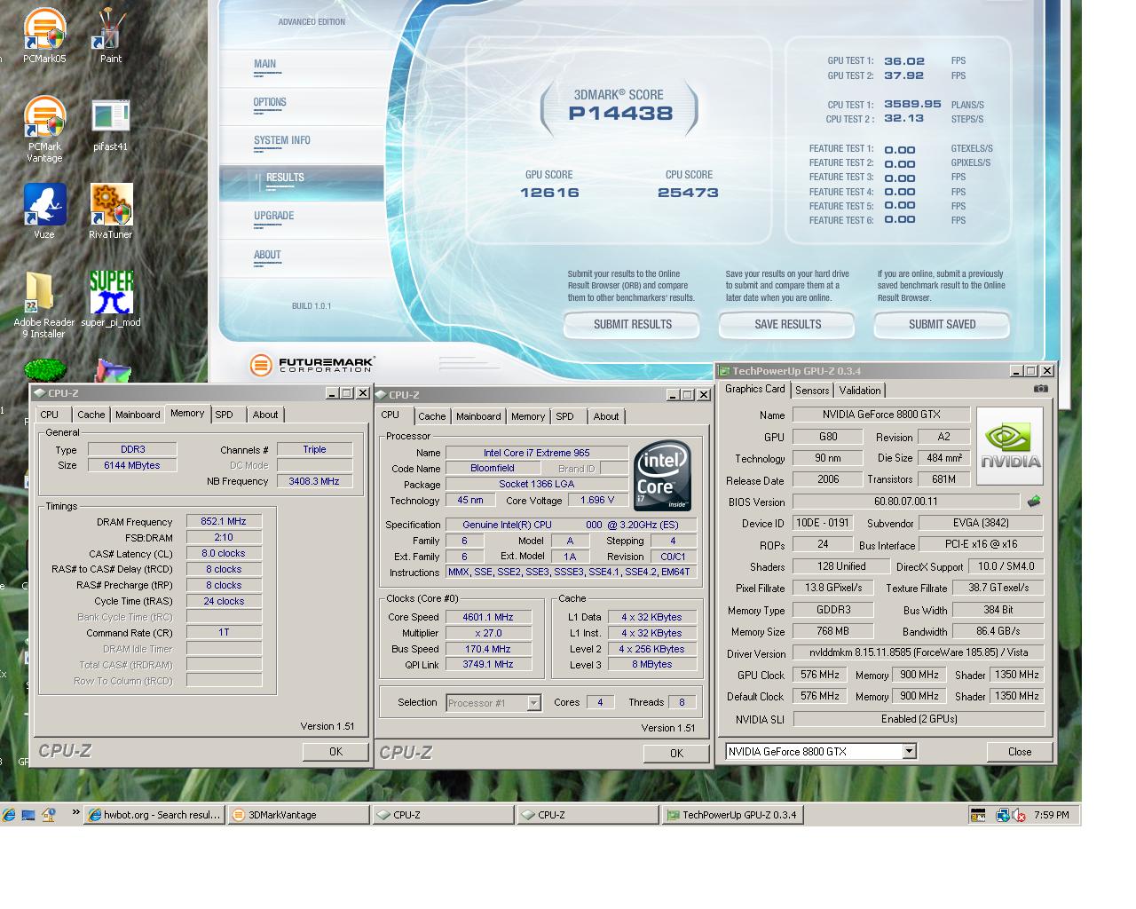Click the Close button in GPU-Z

pos(1020,752)
